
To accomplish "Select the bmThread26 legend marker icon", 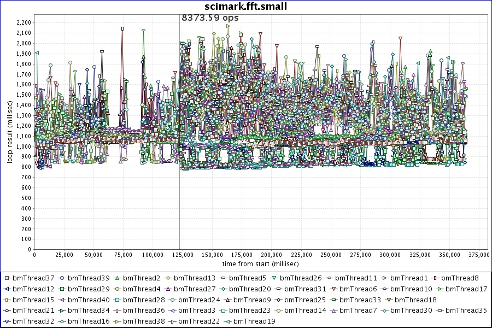I will click(x=274, y=278).
